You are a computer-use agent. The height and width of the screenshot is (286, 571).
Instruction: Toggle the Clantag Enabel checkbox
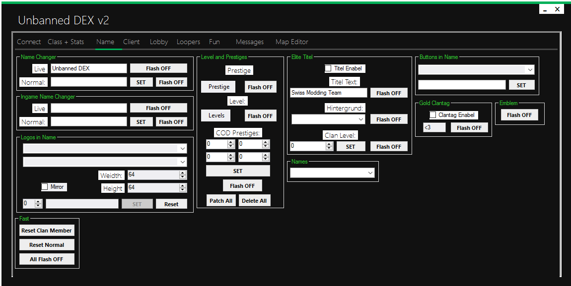(x=433, y=115)
